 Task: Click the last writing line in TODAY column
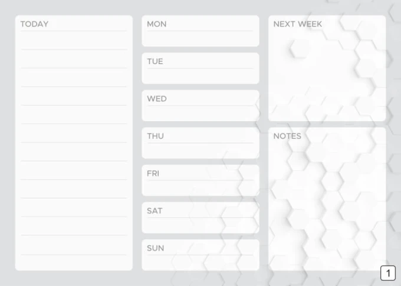tap(74, 255)
